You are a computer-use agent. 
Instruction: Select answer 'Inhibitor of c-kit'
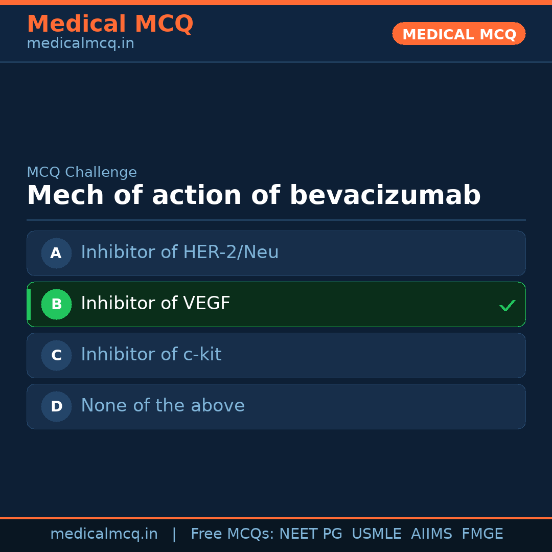point(151,355)
